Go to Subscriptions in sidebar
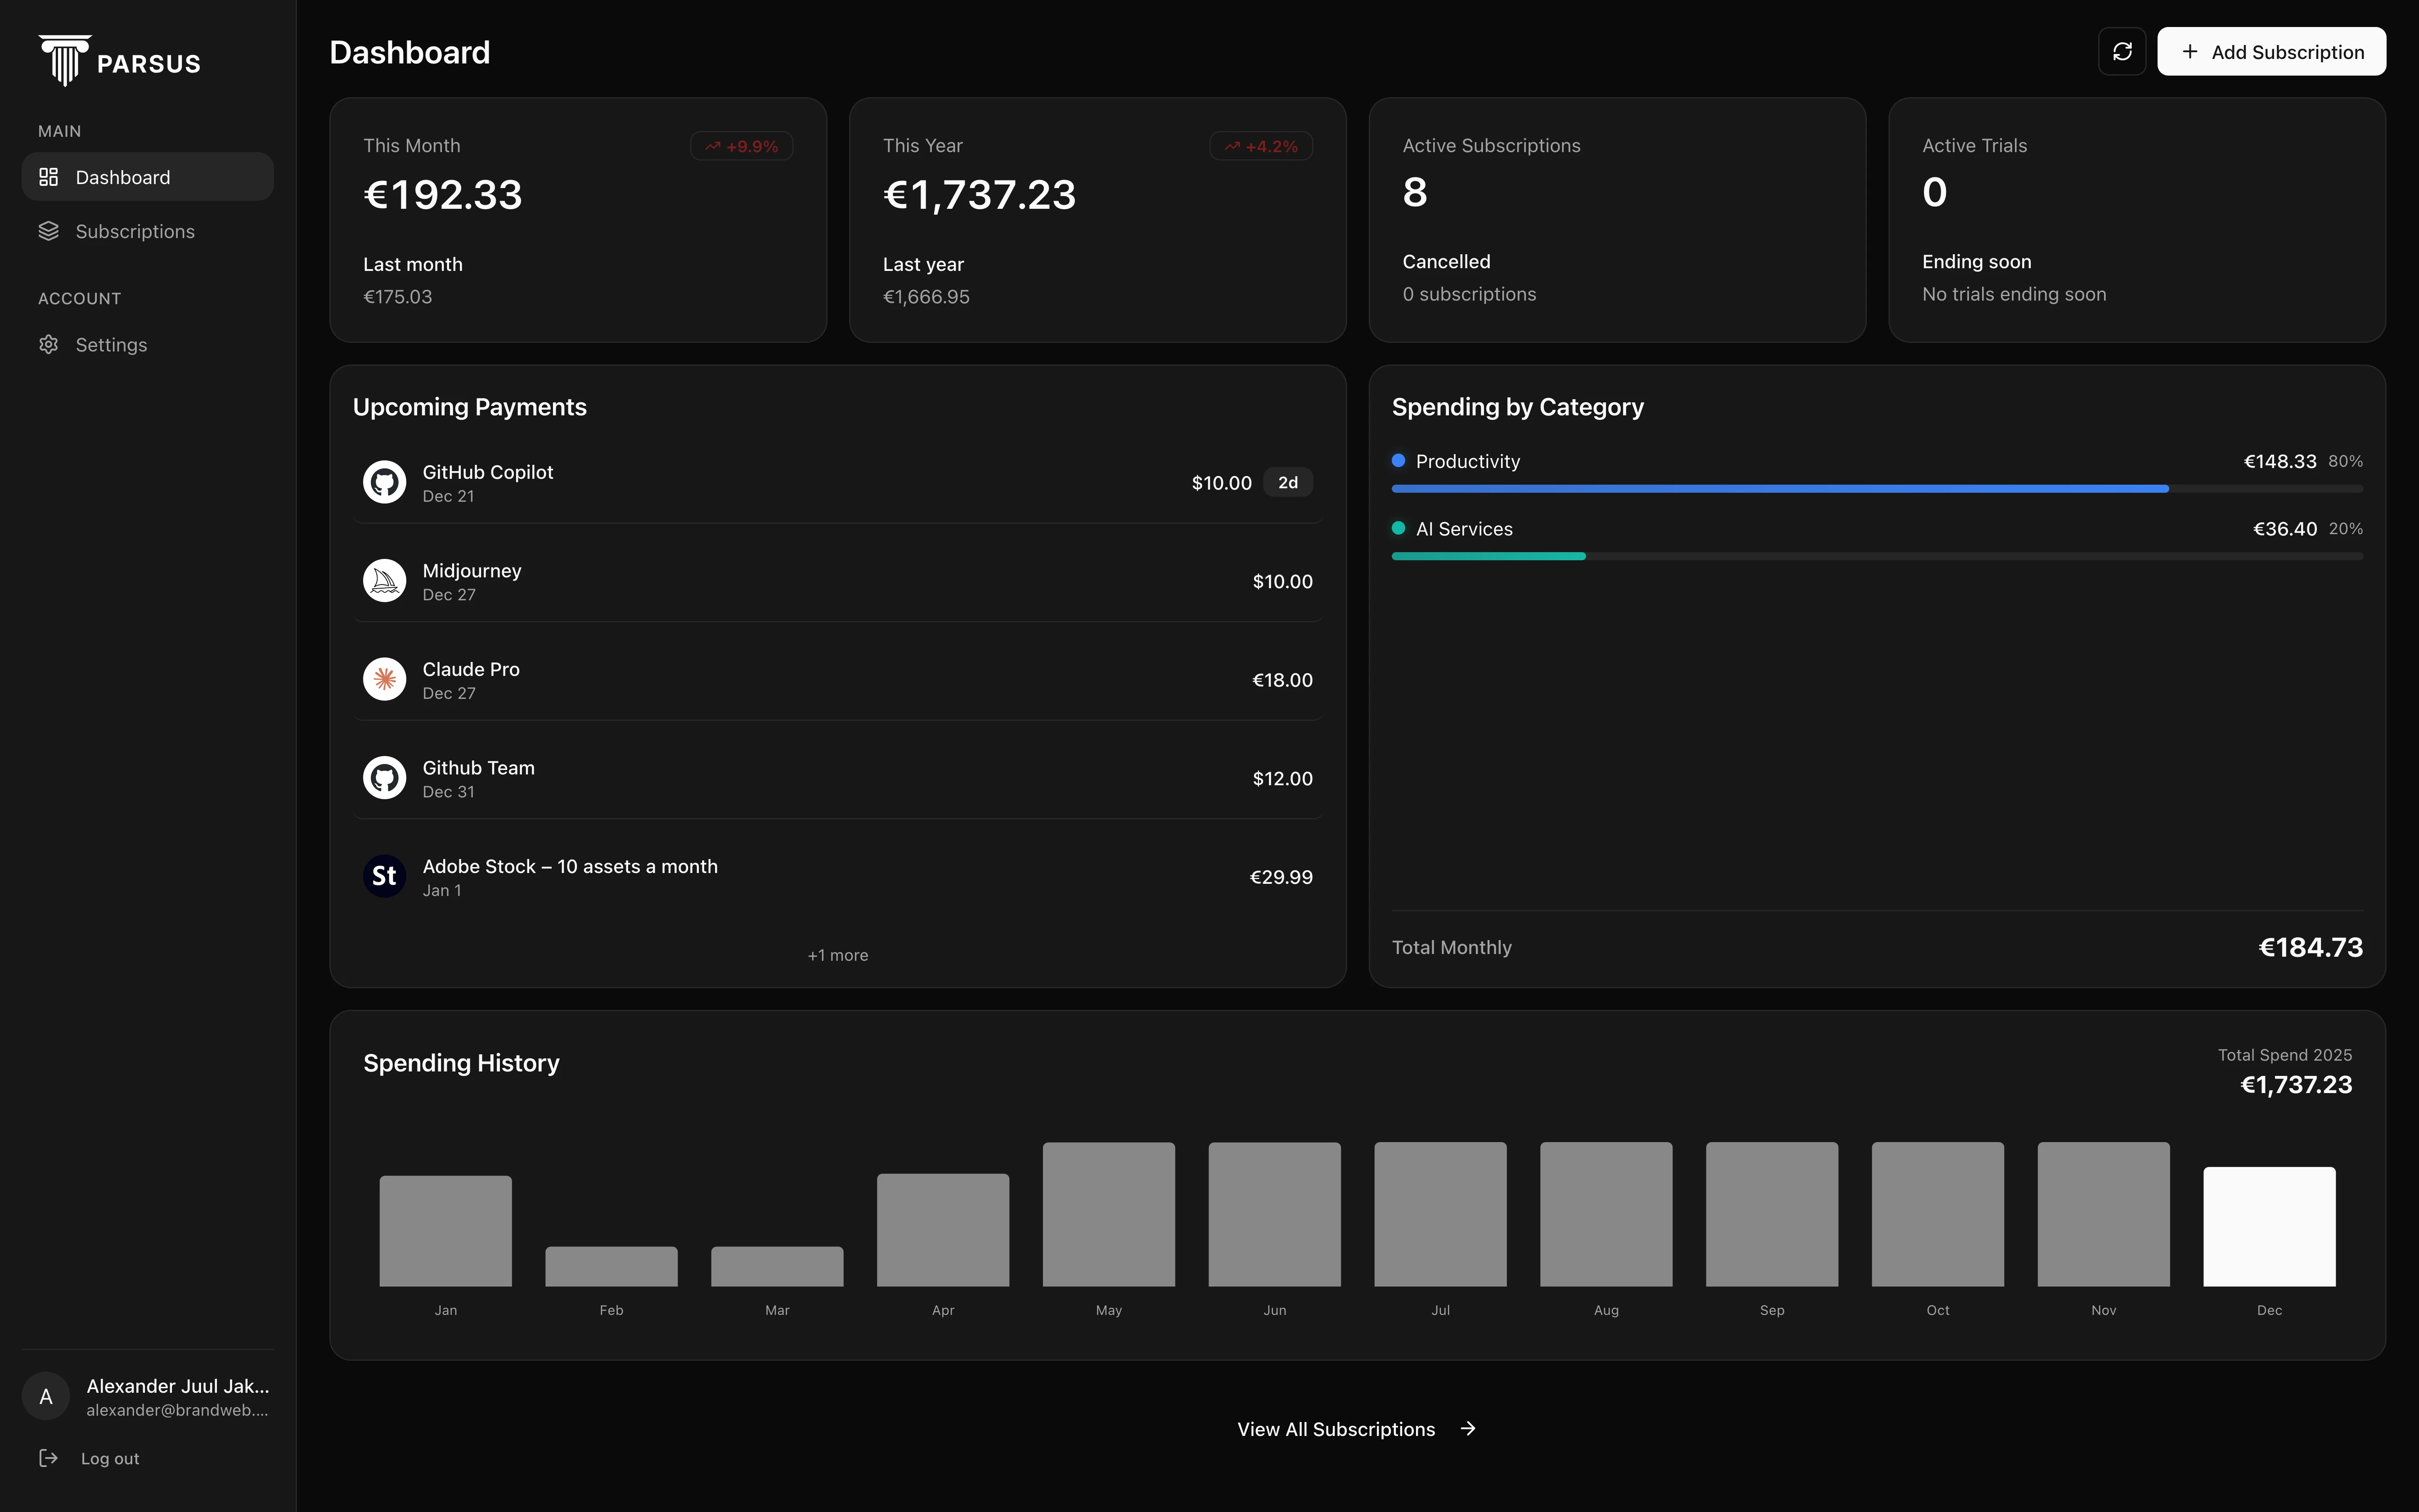The image size is (2419, 1512). (135, 231)
